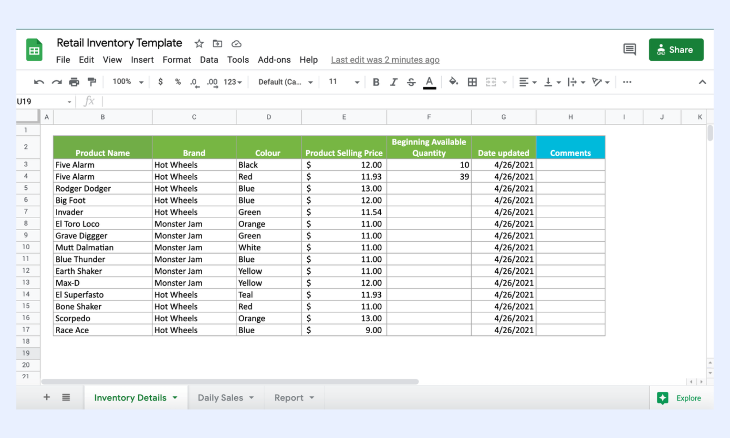Select the Paint format tool

(x=92, y=82)
